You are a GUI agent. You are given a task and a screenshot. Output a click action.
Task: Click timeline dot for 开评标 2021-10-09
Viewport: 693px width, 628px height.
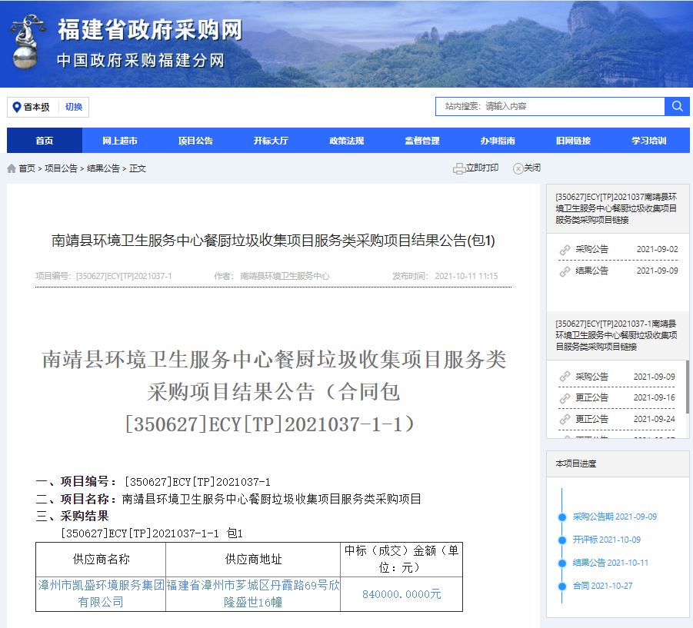[562, 540]
